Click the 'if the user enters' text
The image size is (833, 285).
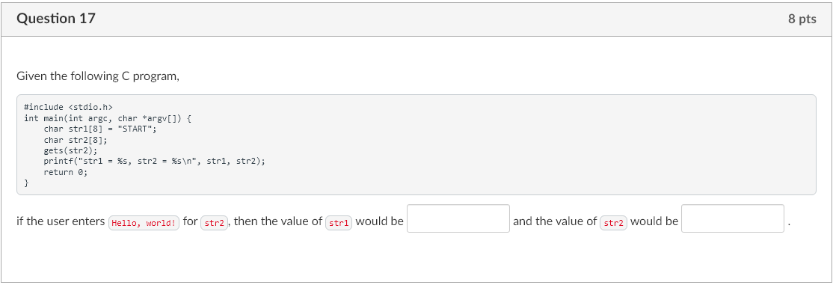(61, 221)
